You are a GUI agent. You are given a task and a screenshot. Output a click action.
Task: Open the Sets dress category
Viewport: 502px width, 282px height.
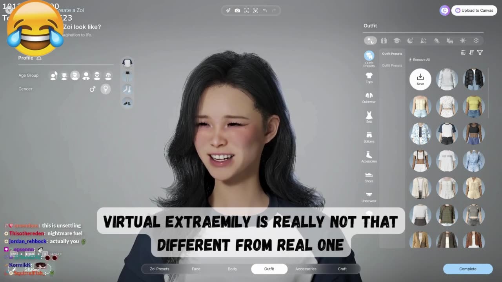[369, 117]
